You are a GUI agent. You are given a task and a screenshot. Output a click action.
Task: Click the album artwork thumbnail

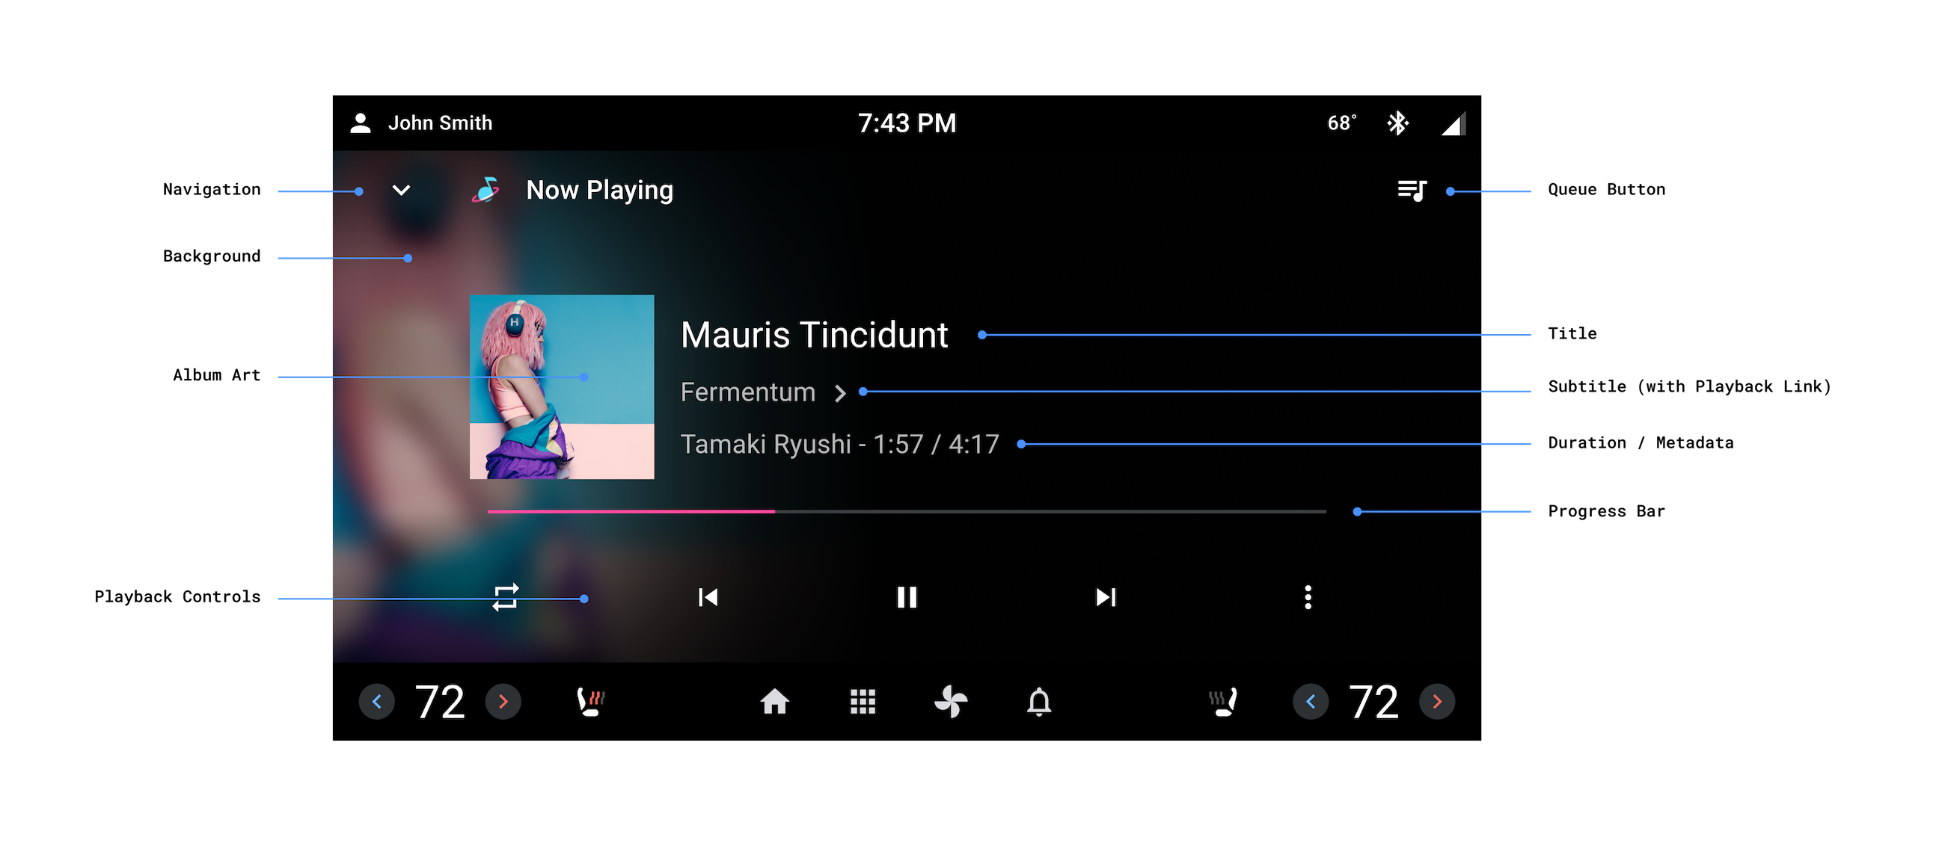point(558,386)
